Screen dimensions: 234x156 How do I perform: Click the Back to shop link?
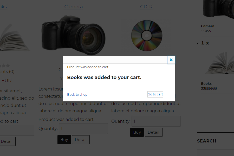coord(77,95)
